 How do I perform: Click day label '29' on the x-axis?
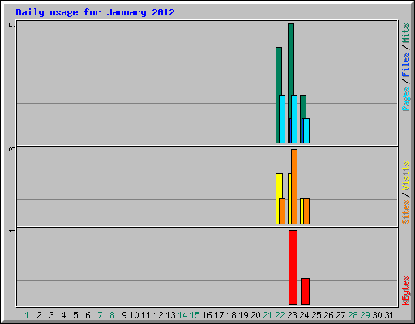[365, 315]
